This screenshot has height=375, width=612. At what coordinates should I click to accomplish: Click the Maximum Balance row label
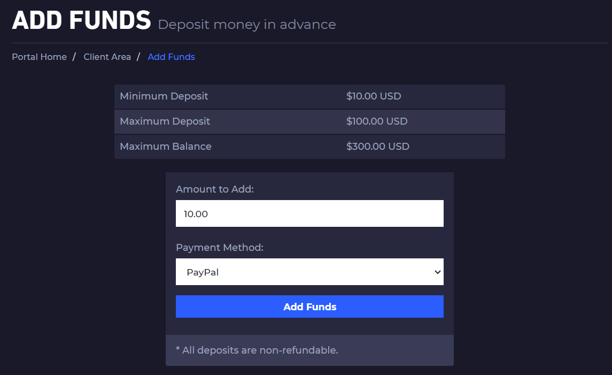(x=166, y=146)
